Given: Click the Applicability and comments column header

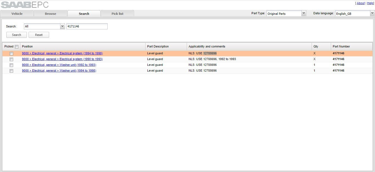Looking at the screenshot, I should pyautogui.click(x=249, y=46).
